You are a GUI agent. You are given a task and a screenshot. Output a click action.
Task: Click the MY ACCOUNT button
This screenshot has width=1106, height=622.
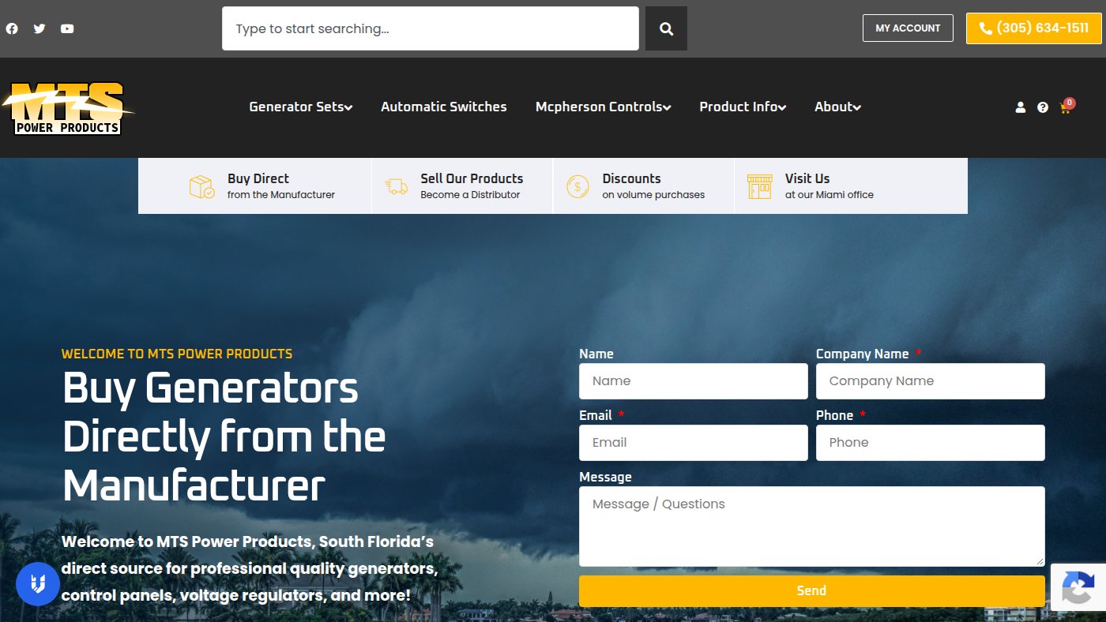click(908, 28)
